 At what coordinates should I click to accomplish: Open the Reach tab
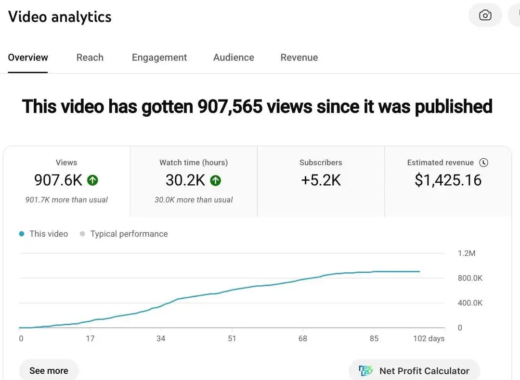pos(90,58)
